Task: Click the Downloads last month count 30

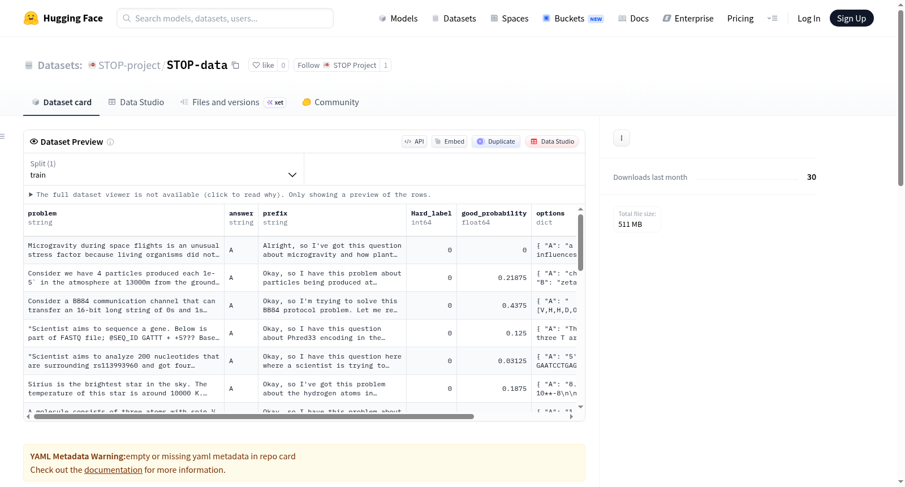Action: [812, 177]
